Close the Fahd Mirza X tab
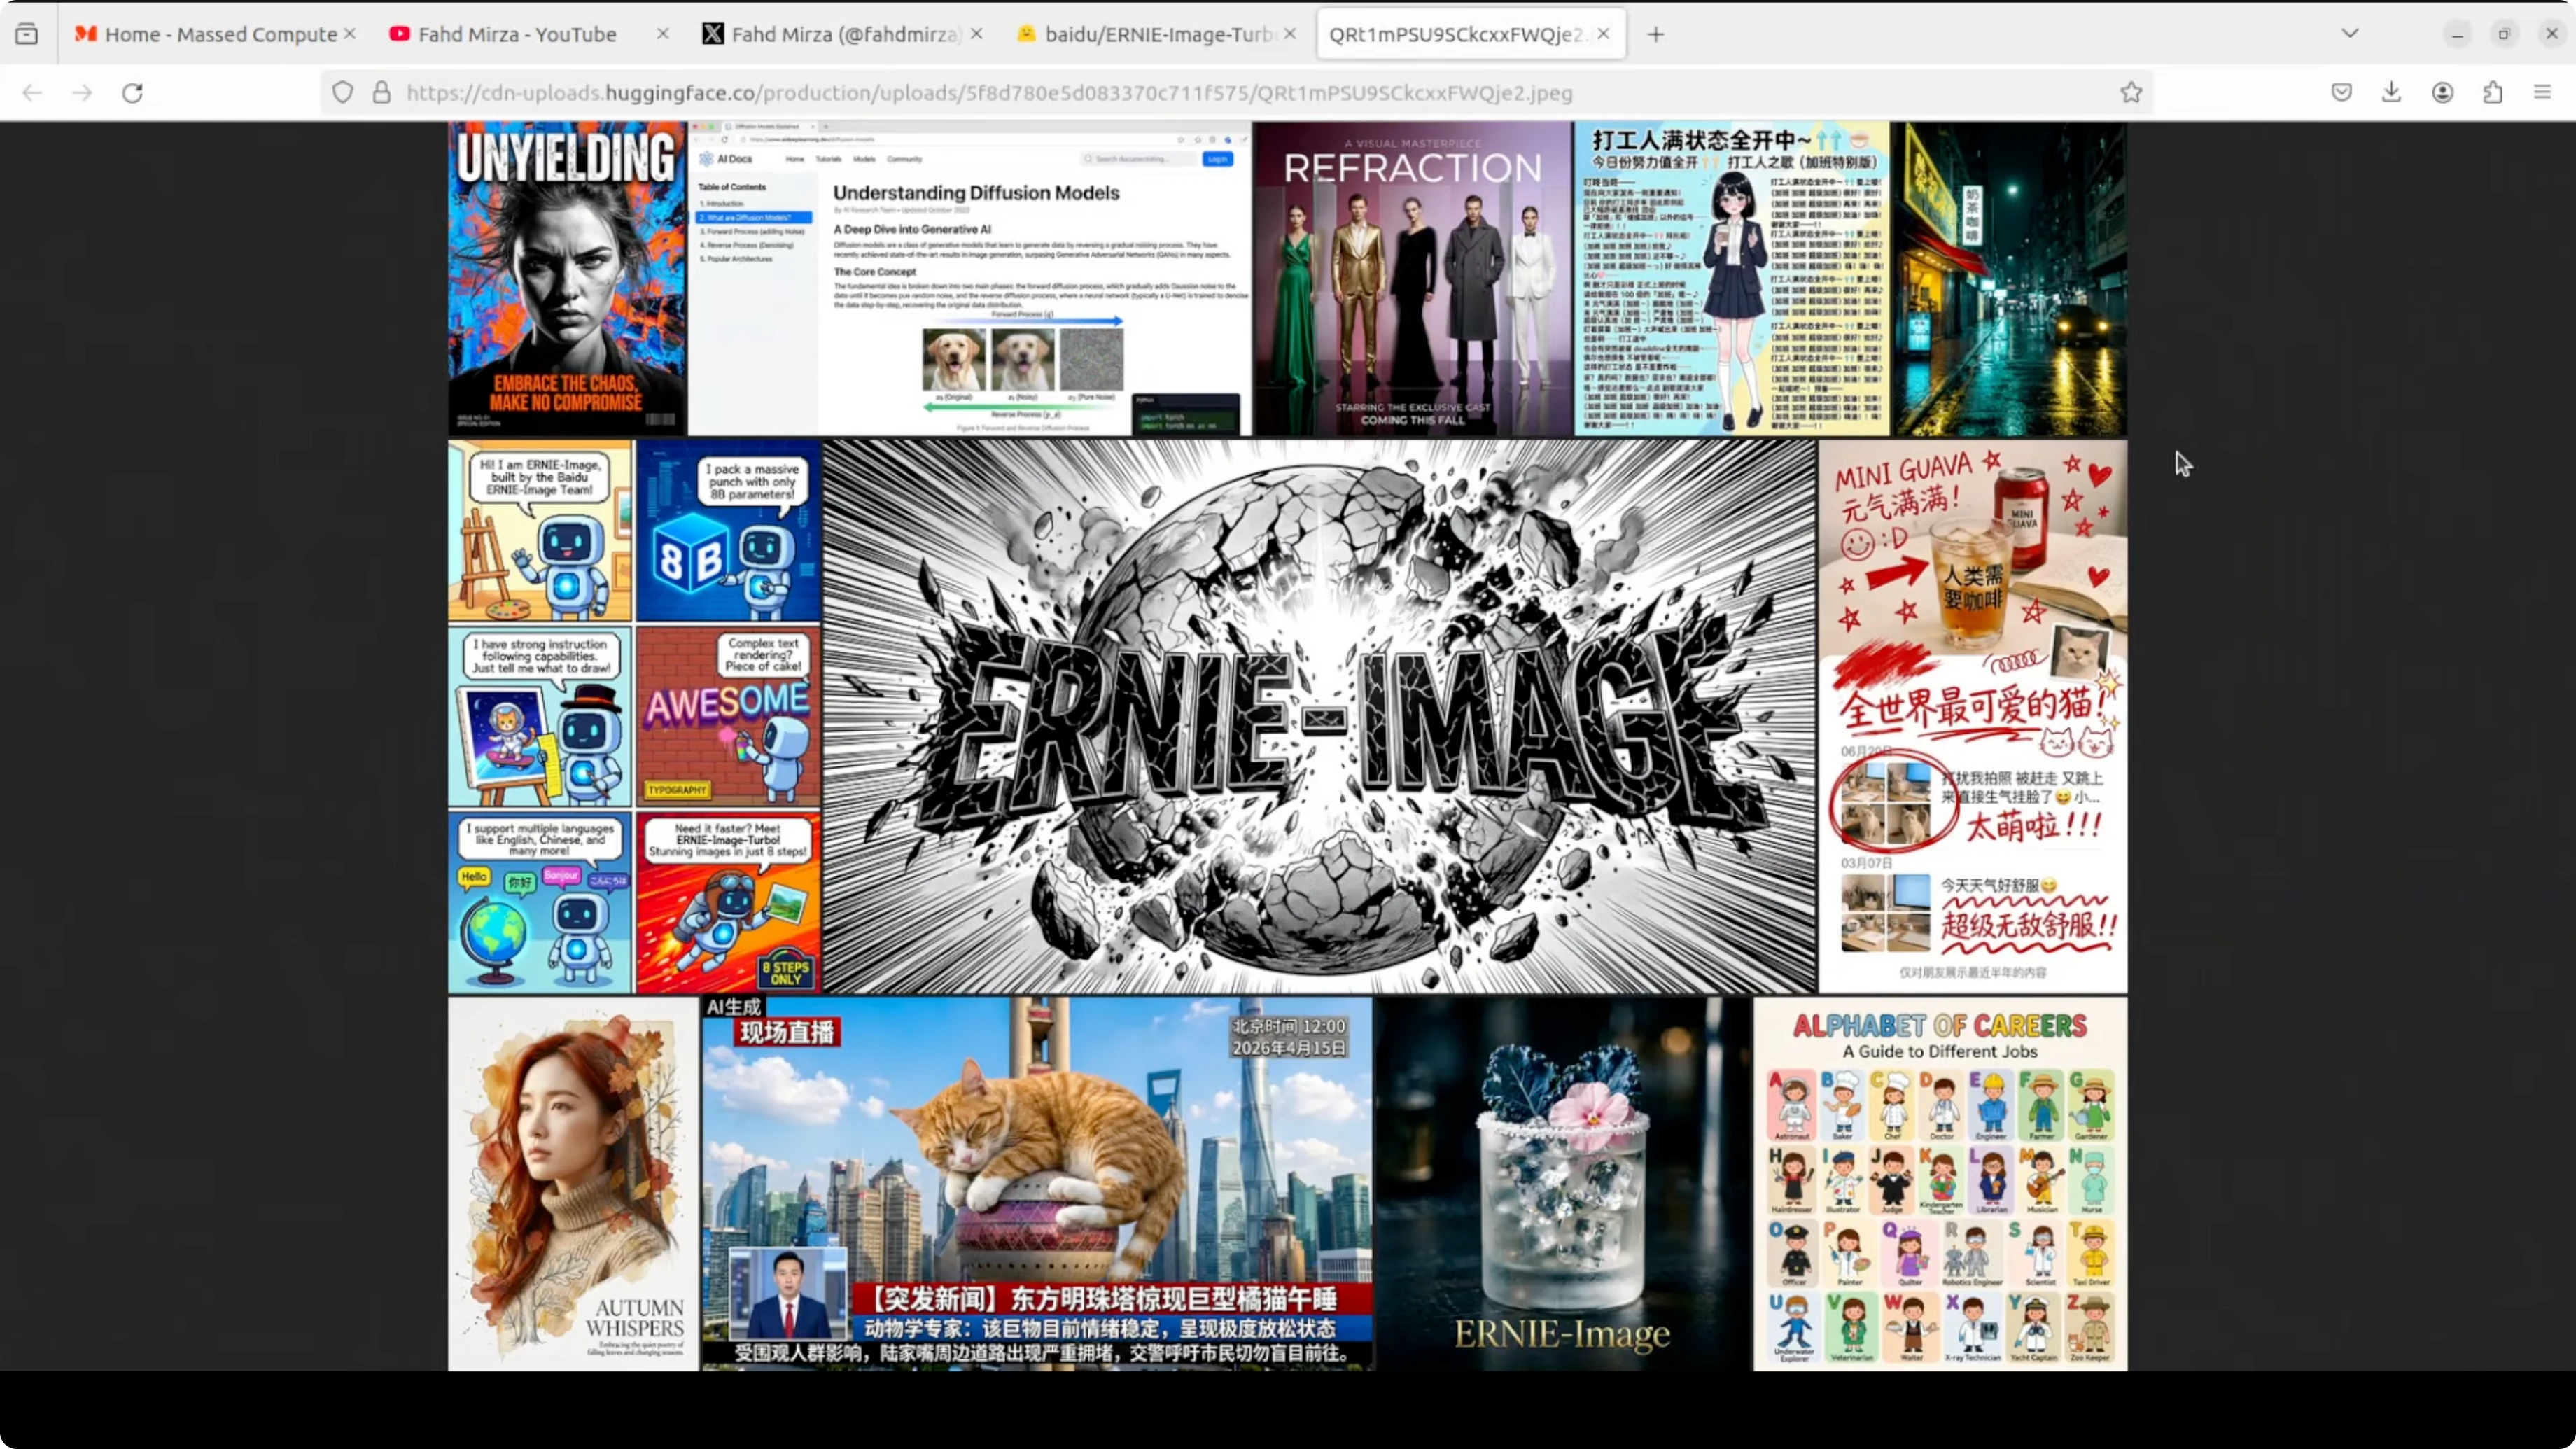The height and width of the screenshot is (1449, 2576). click(977, 34)
